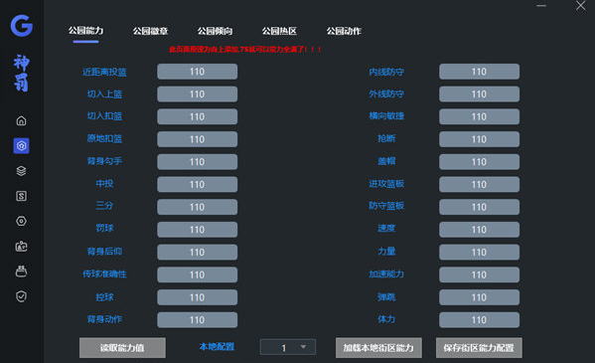Click the 原地扣篮 value field
This screenshot has height=363, width=595.
pos(198,139)
